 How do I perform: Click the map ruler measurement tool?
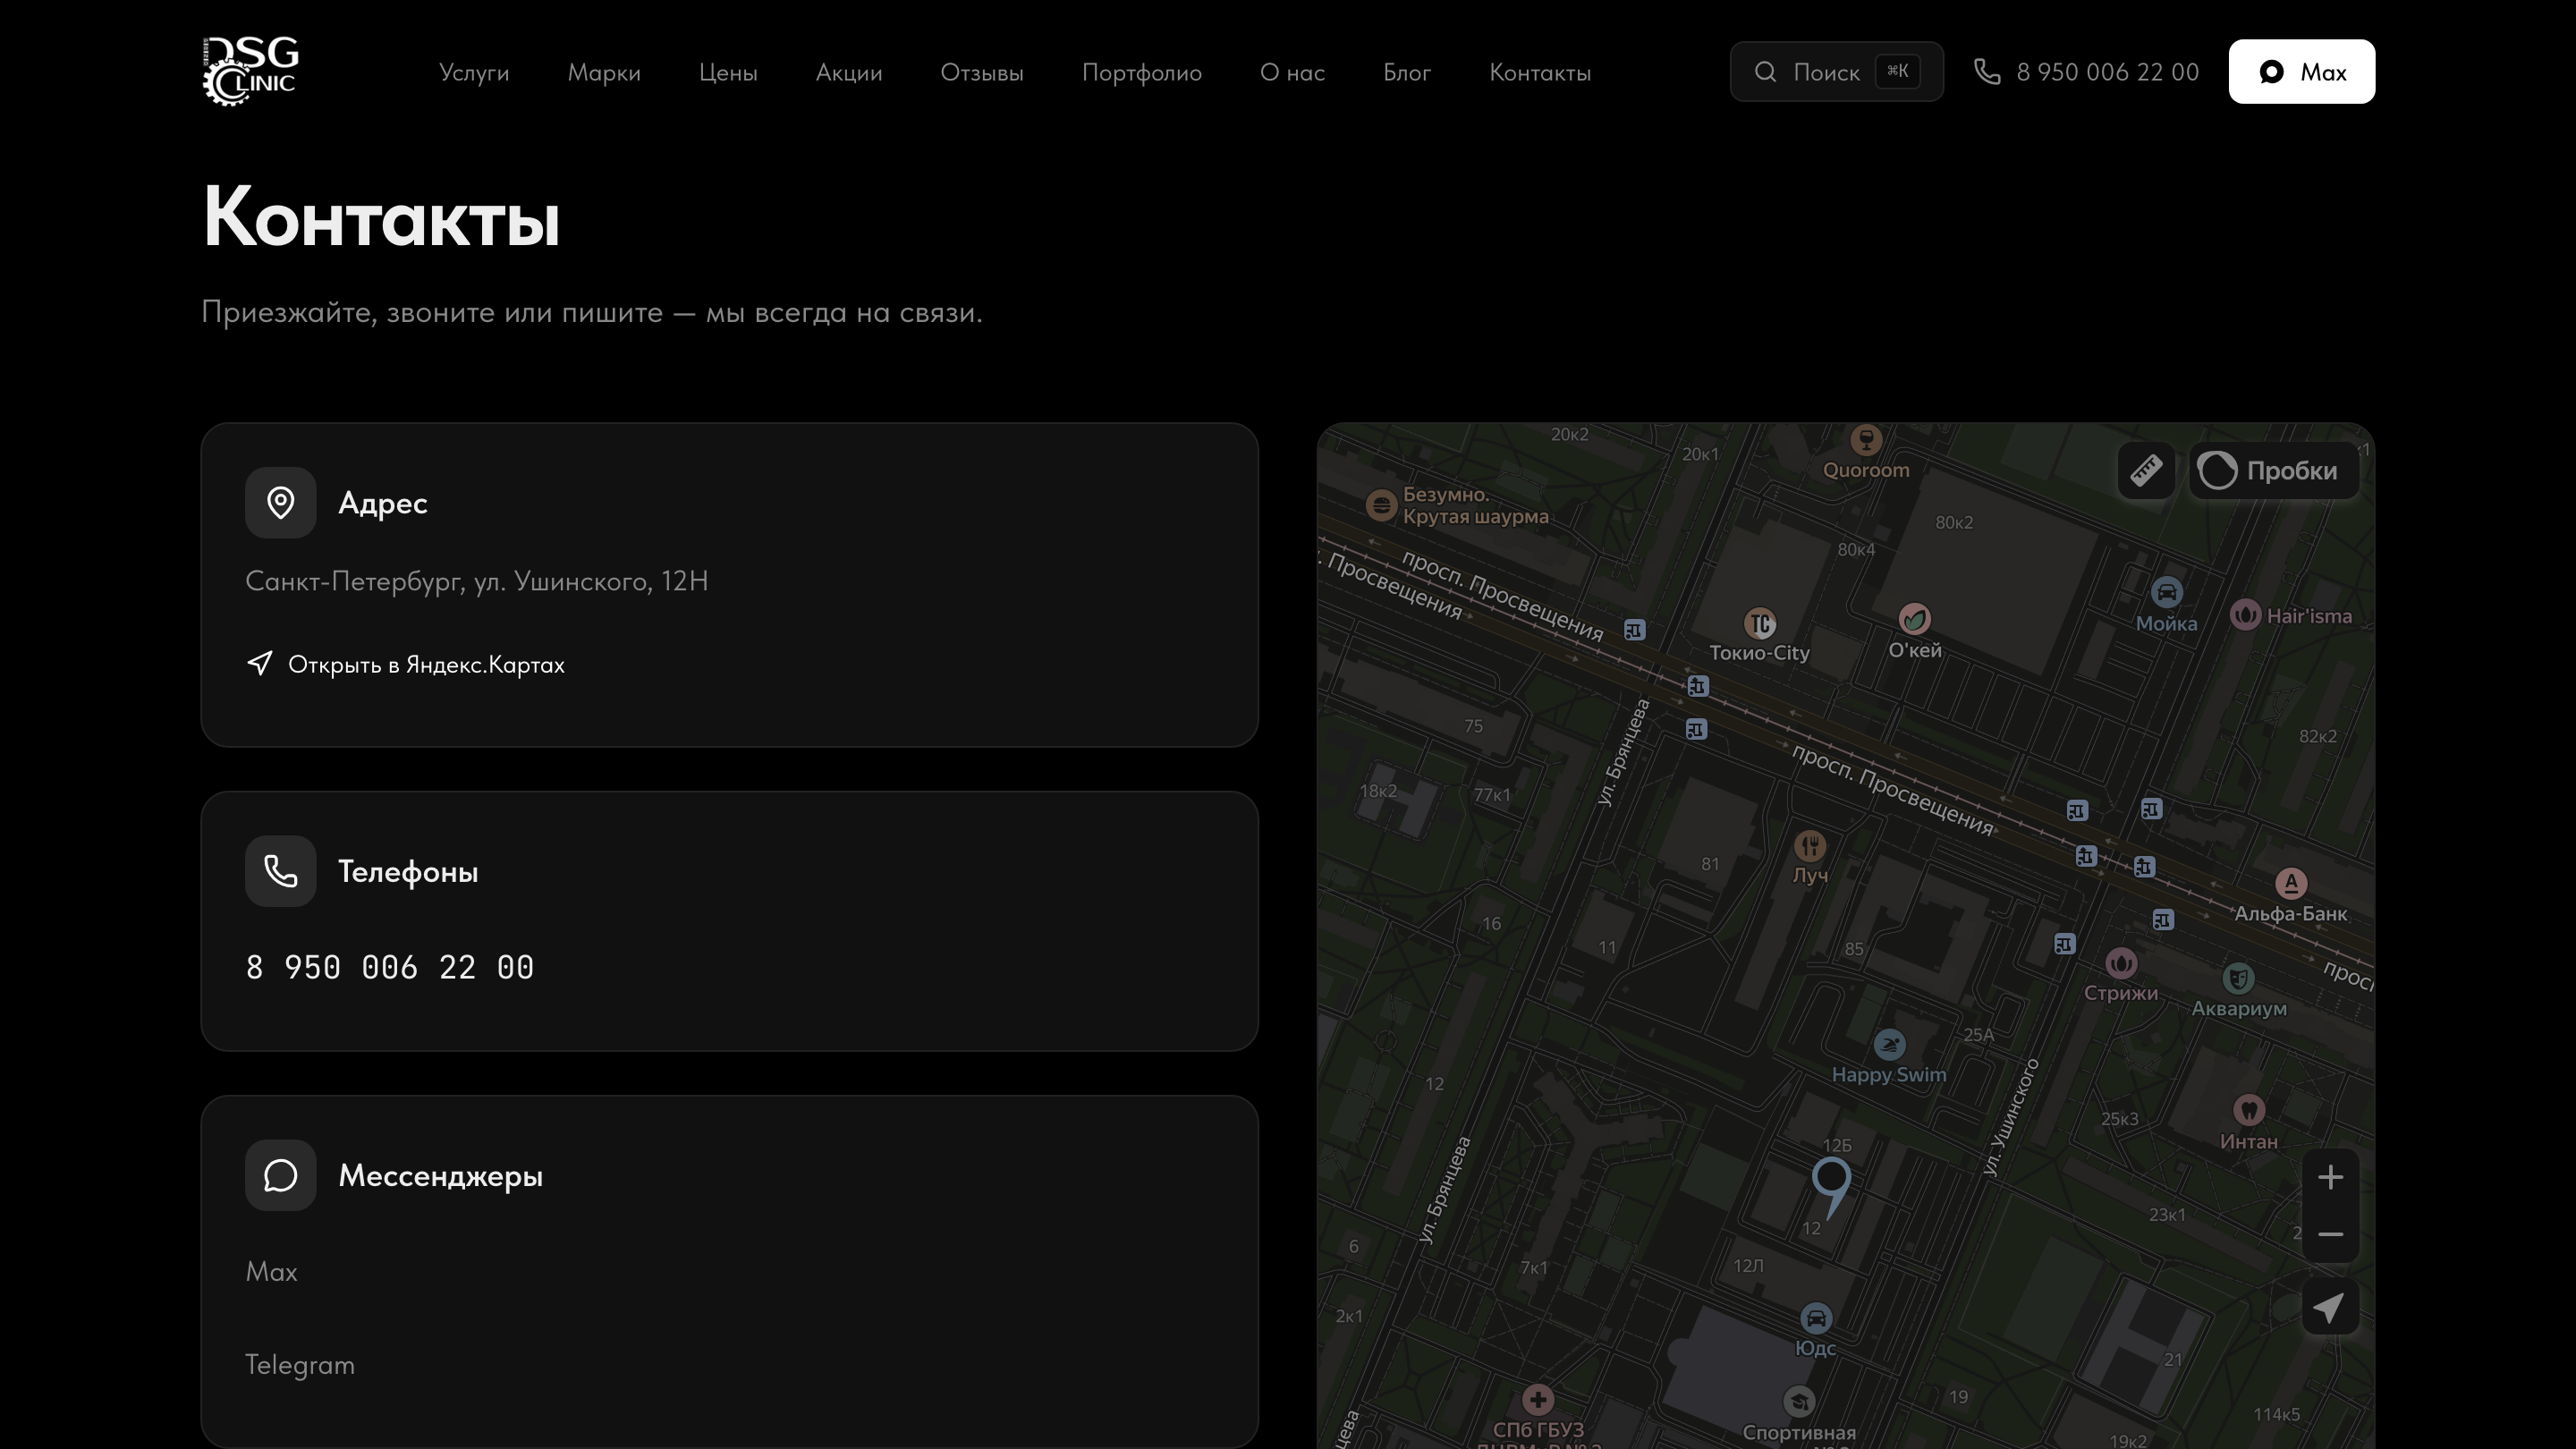pos(2145,470)
